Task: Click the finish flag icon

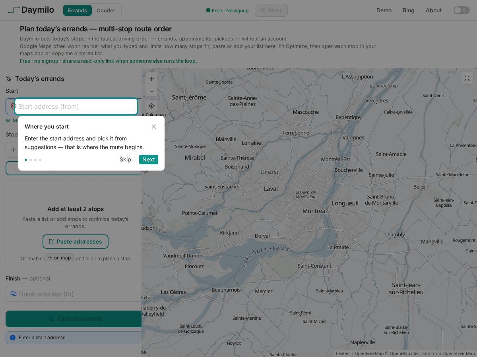Action: tap(13, 294)
